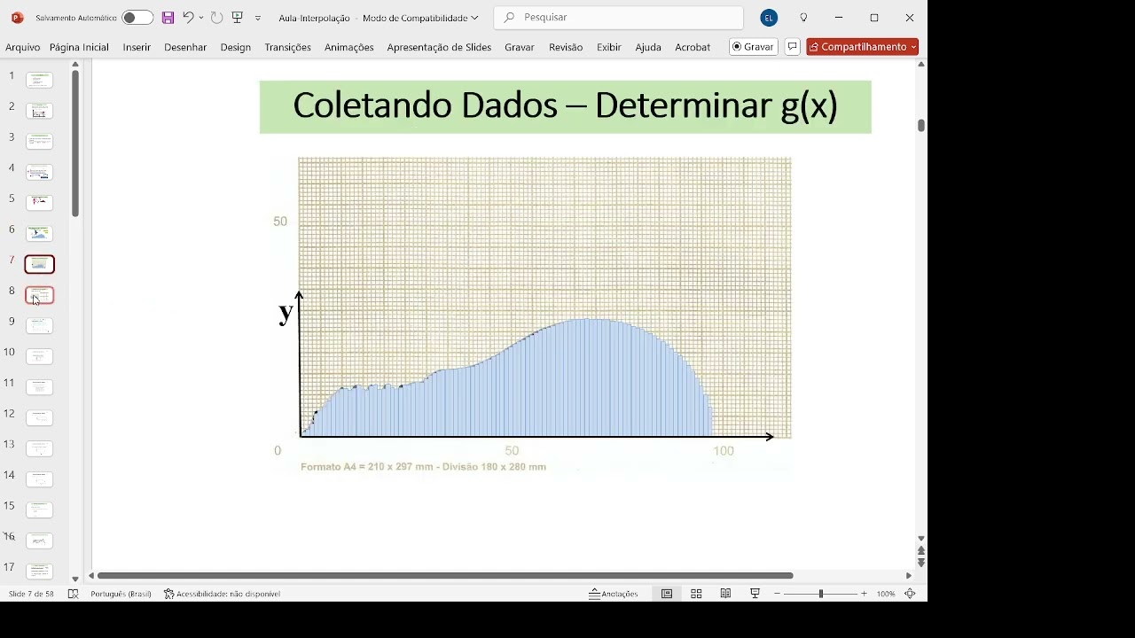Select slide 1 thumbnail
The height and width of the screenshot is (638, 1135).
point(39,81)
